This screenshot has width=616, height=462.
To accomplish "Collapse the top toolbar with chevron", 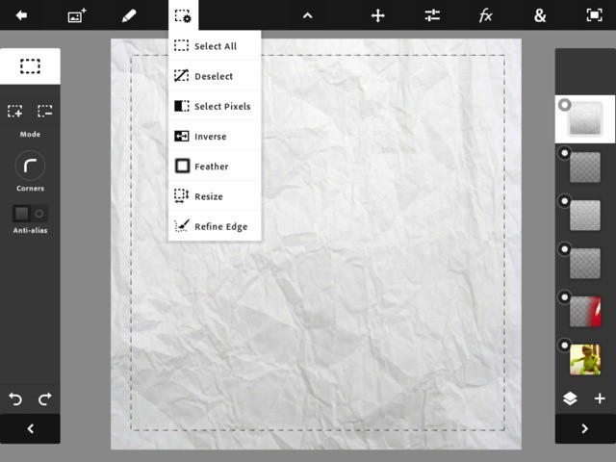I will click(x=307, y=15).
